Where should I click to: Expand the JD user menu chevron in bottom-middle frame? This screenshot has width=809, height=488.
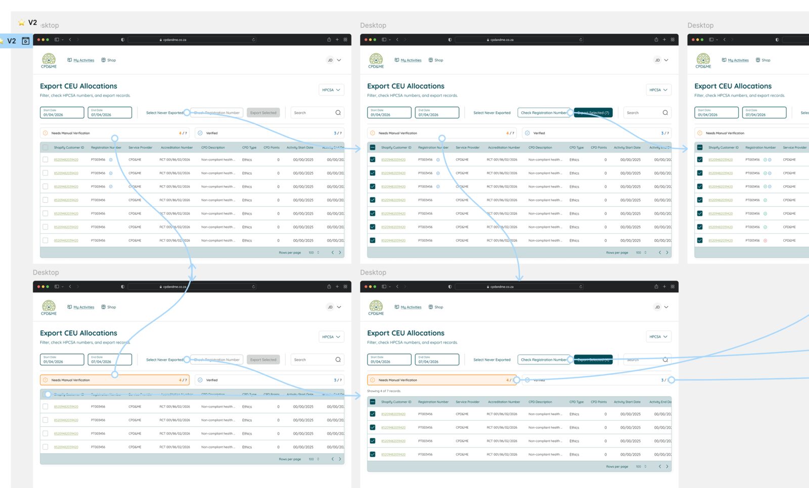tap(666, 307)
